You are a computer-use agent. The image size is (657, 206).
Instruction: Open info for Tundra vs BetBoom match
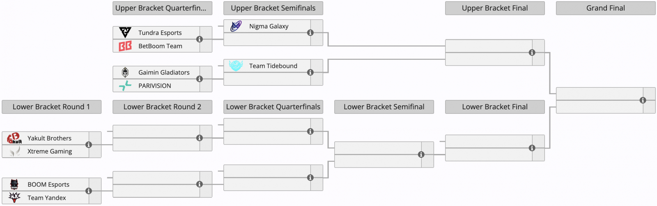[x=200, y=39]
